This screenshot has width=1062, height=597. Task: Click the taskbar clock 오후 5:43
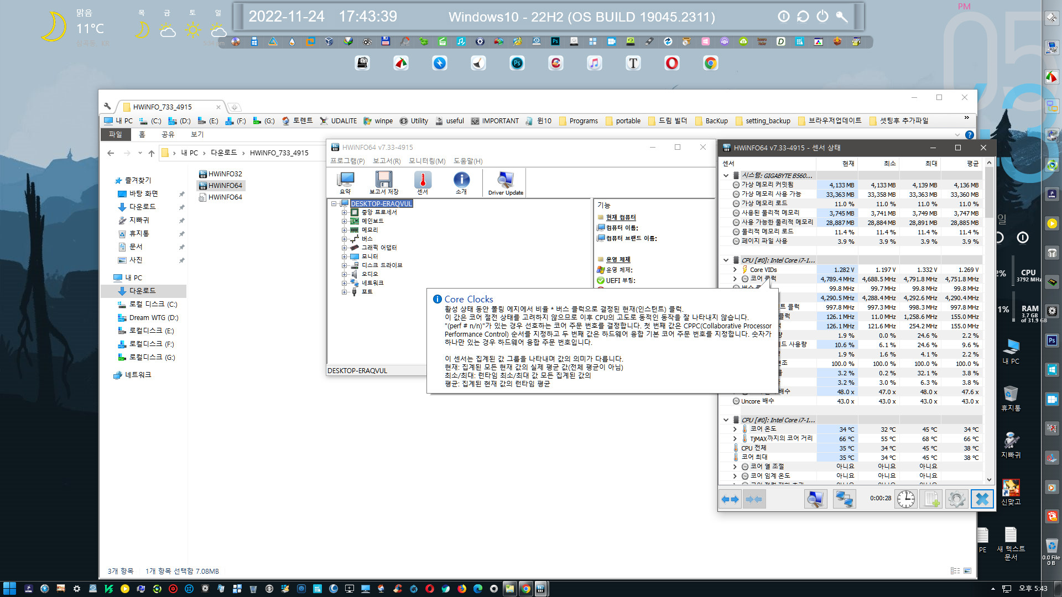click(1033, 589)
